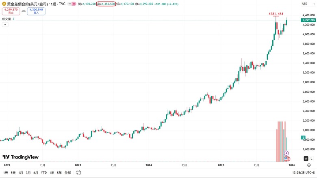Collapse the indicator legend chevron
317x178 pixels.
tap(5, 25)
